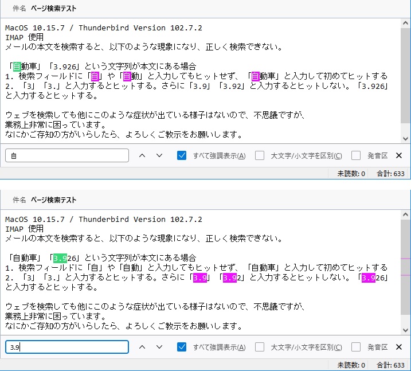This screenshot has width=411, height=371.
Task: Click the green highlighted '3.9' match in message body
Action: (60, 258)
